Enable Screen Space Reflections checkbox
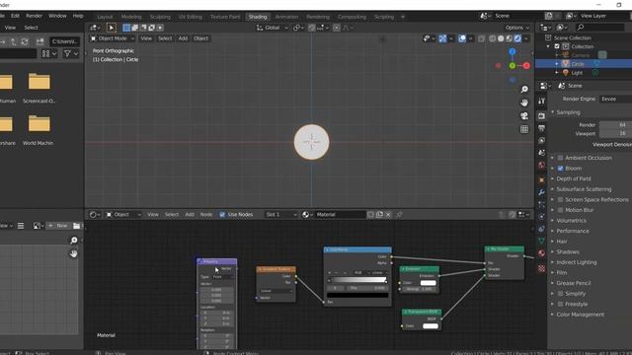 (x=560, y=199)
